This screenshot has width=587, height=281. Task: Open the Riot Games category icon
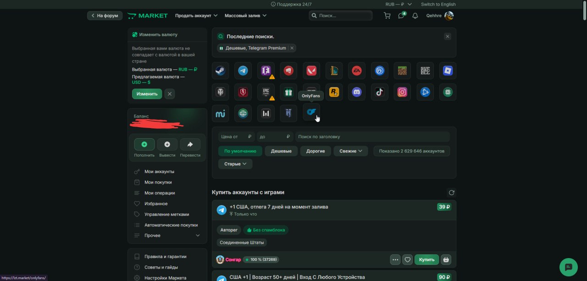point(288,71)
